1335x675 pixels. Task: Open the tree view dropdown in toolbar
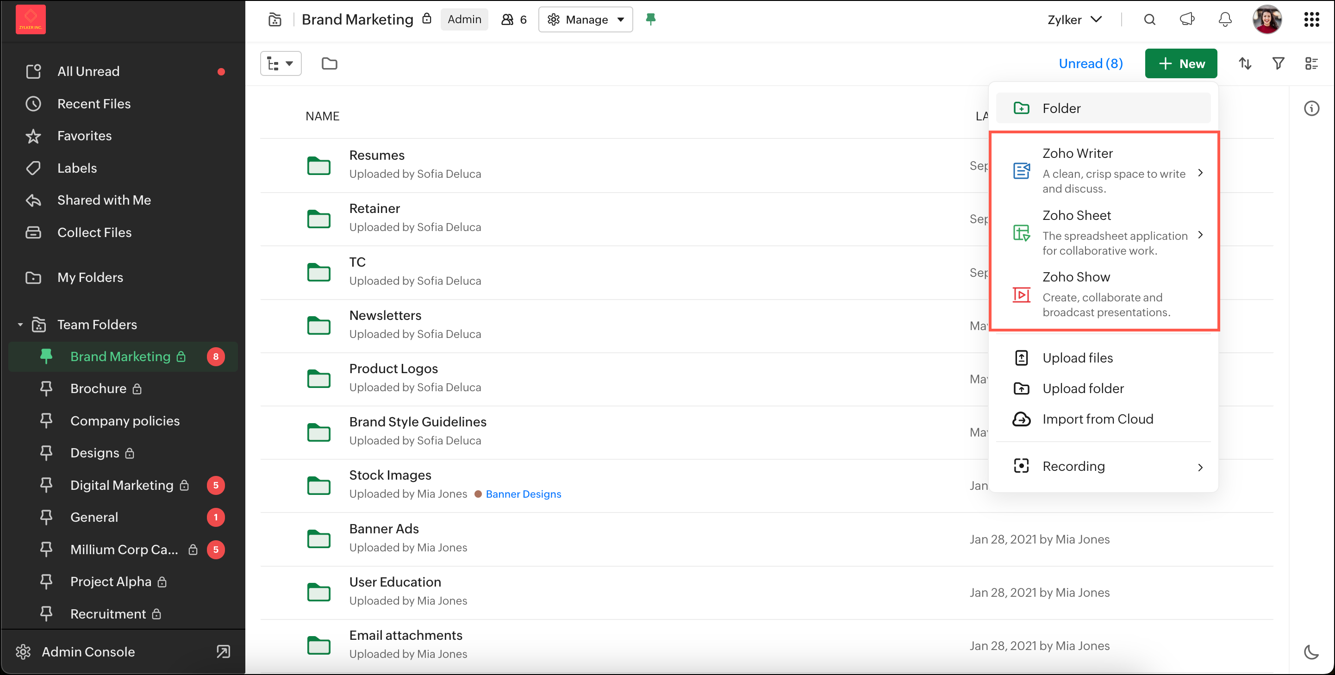point(281,64)
